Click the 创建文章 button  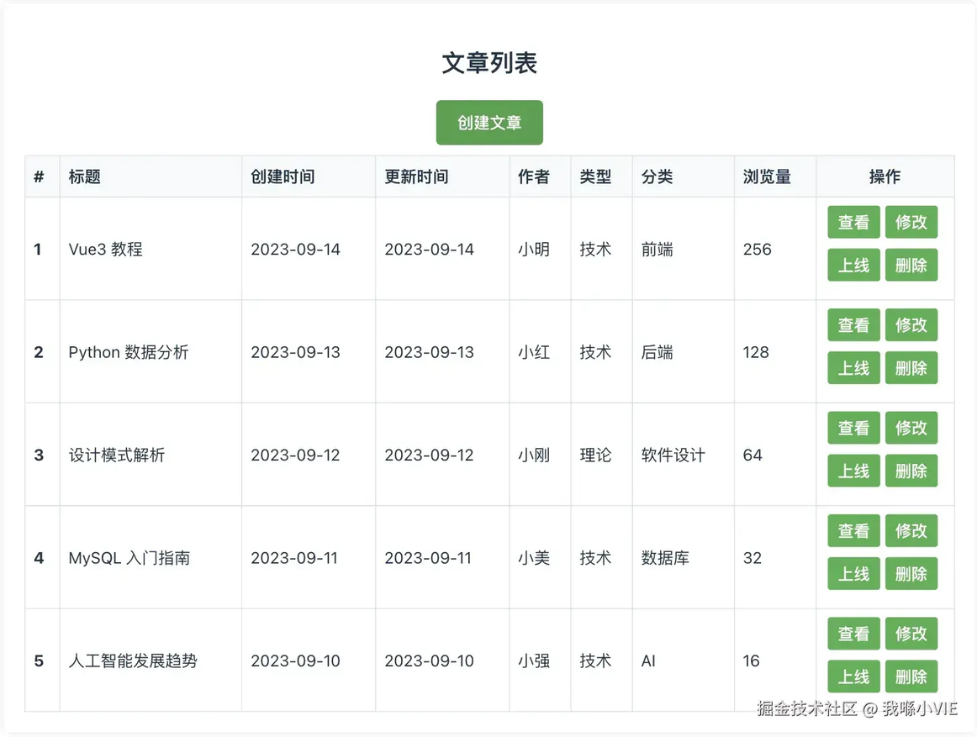point(489,123)
